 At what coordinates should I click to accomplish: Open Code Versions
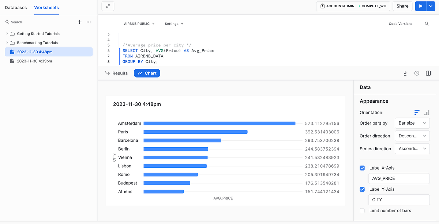click(401, 23)
